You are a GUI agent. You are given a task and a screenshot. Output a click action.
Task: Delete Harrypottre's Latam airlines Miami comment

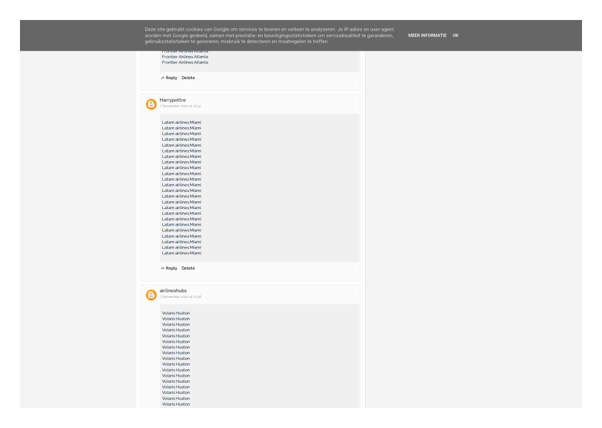[x=188, y=268]
